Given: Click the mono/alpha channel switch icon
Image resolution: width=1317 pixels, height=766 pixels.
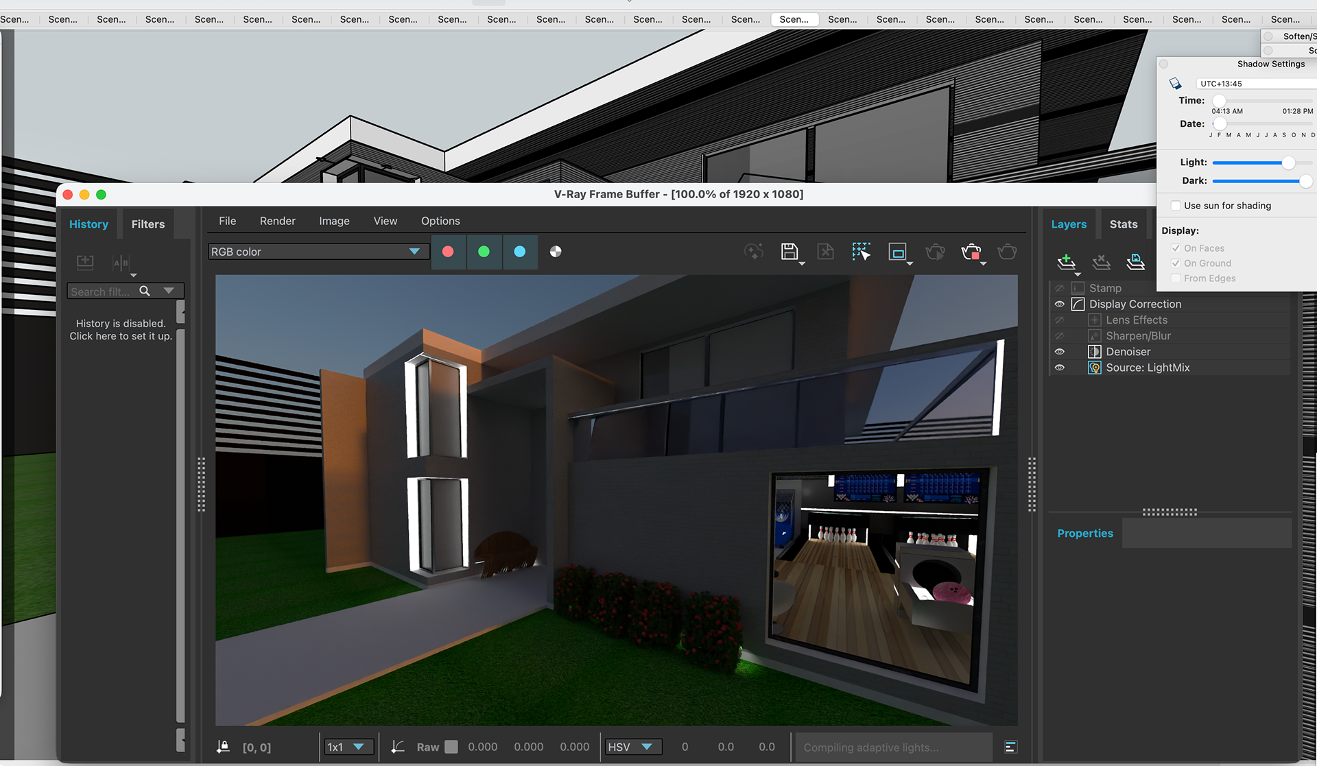Looking at the screenshot, I should coord(556,252).
